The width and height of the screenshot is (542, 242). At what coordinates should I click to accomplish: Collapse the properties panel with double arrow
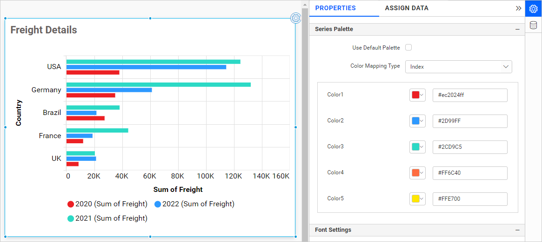518,8
